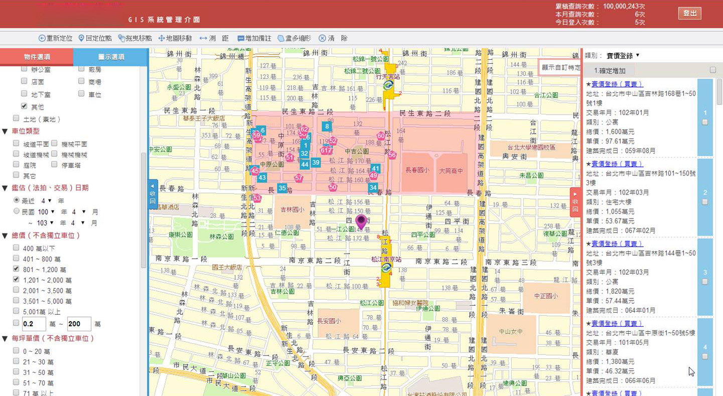Viewport: 723px width, 396px height.
Task: Switch to the 物件選項 tab
Action: click(x=37, y=57)
